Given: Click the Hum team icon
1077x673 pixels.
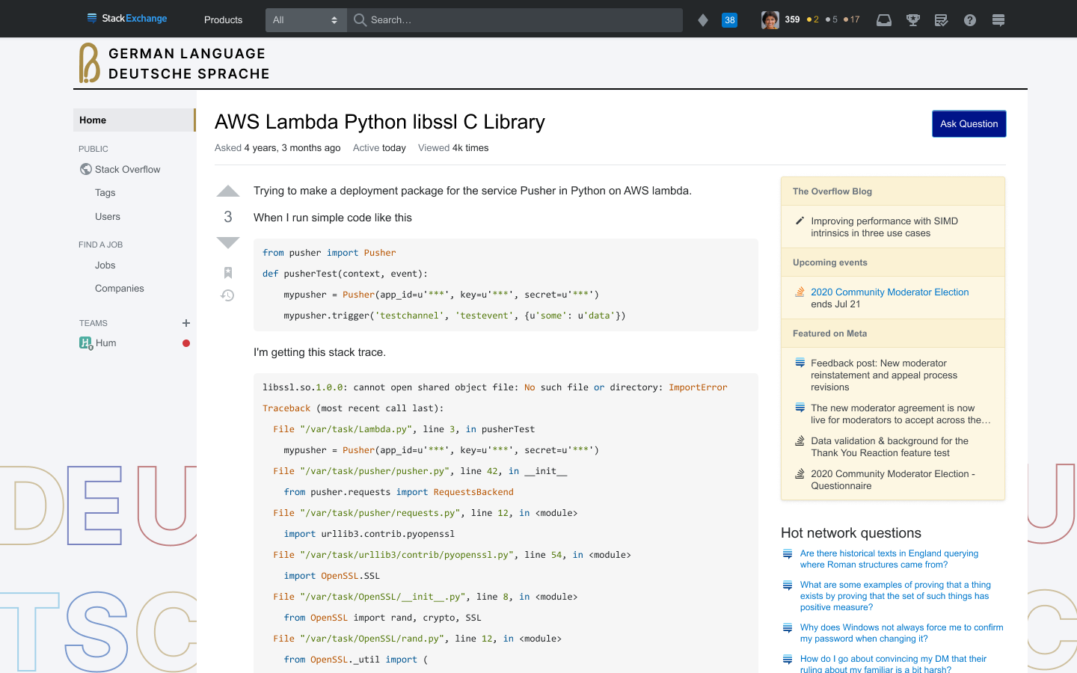Looking at the screenshot, I should click(x=86, y=342).
